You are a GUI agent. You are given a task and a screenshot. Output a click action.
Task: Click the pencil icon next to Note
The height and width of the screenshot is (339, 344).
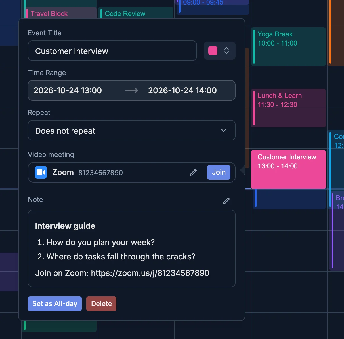(226, 201)
